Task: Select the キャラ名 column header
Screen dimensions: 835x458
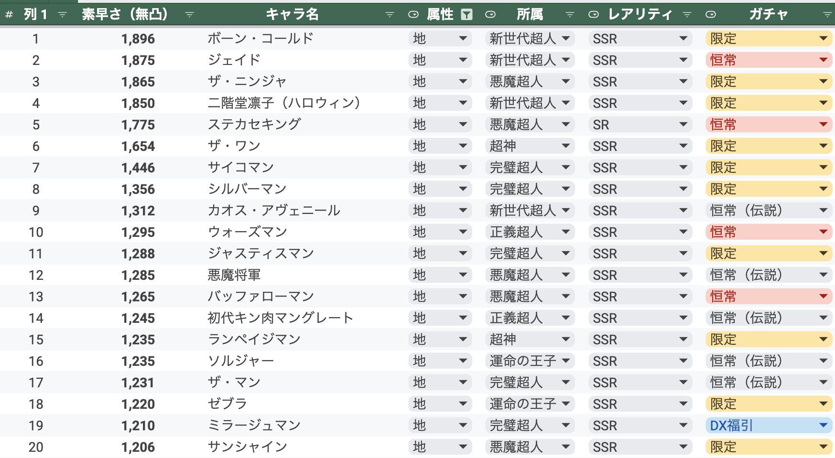Action: [x=292, y=14]
